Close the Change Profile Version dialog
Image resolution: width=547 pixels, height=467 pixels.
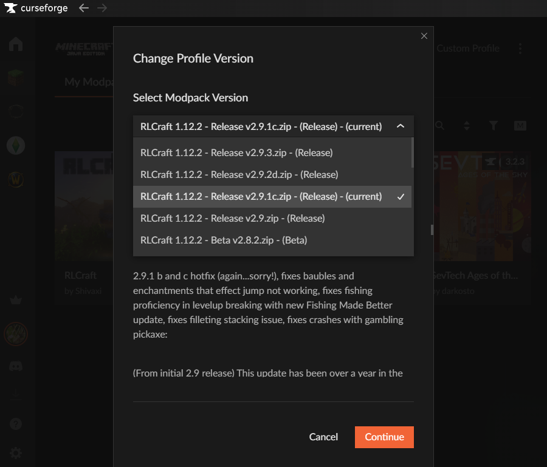[x=424, y=36]
